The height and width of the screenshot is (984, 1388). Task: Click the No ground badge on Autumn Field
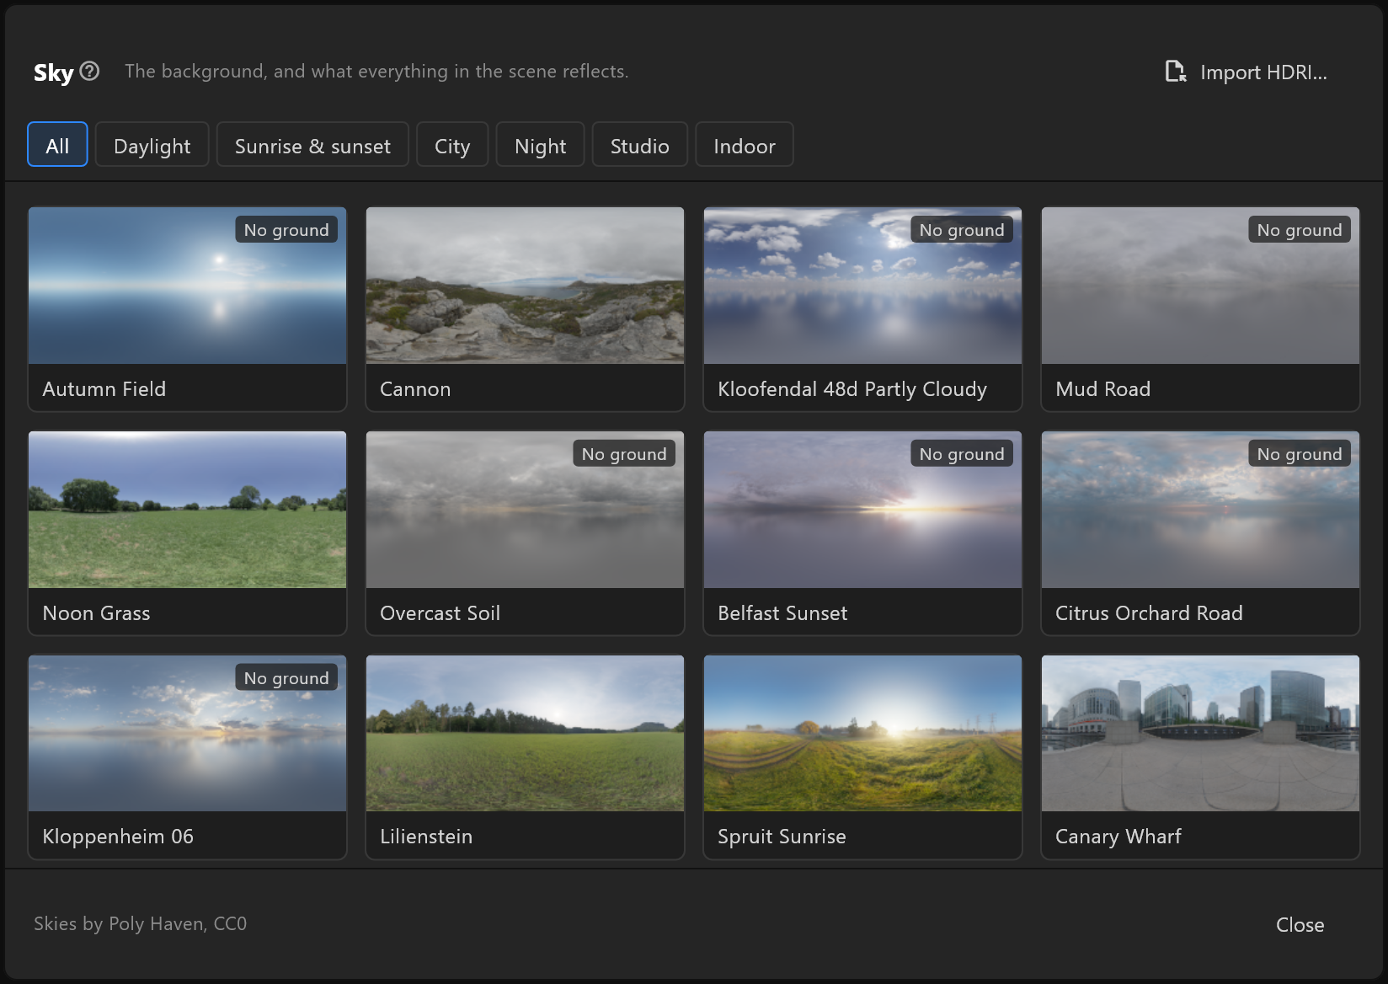tap(286, 229)
